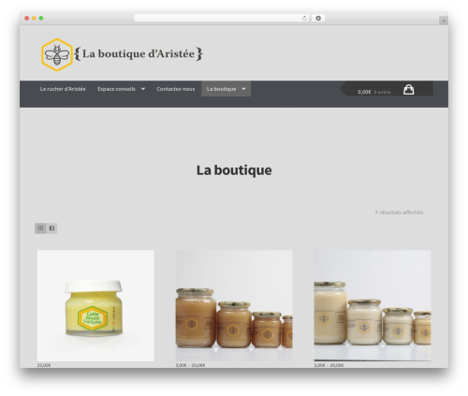Expand the La boutique submenu arrow
The image size is (468, 396).
coord(243,89)
